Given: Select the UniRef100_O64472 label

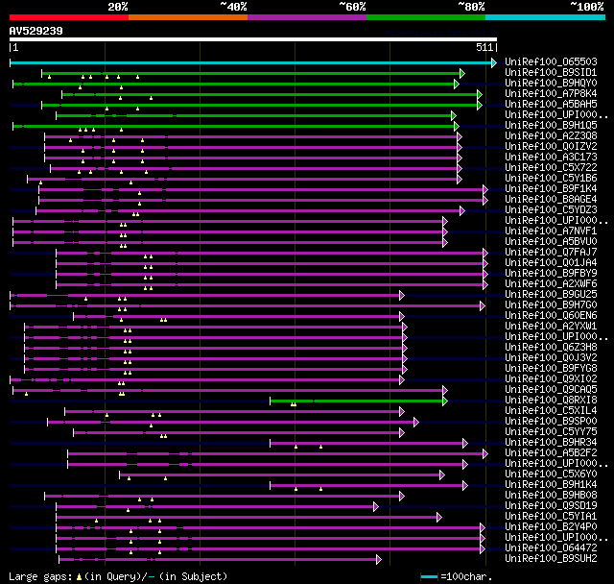Looking at the screenshot, I should (551, 548).
